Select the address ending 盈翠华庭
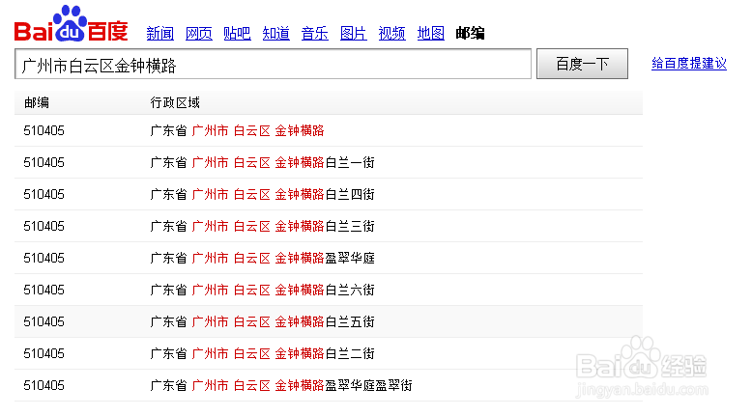This screenshot has height=416, width=752. tap(262, 258)
